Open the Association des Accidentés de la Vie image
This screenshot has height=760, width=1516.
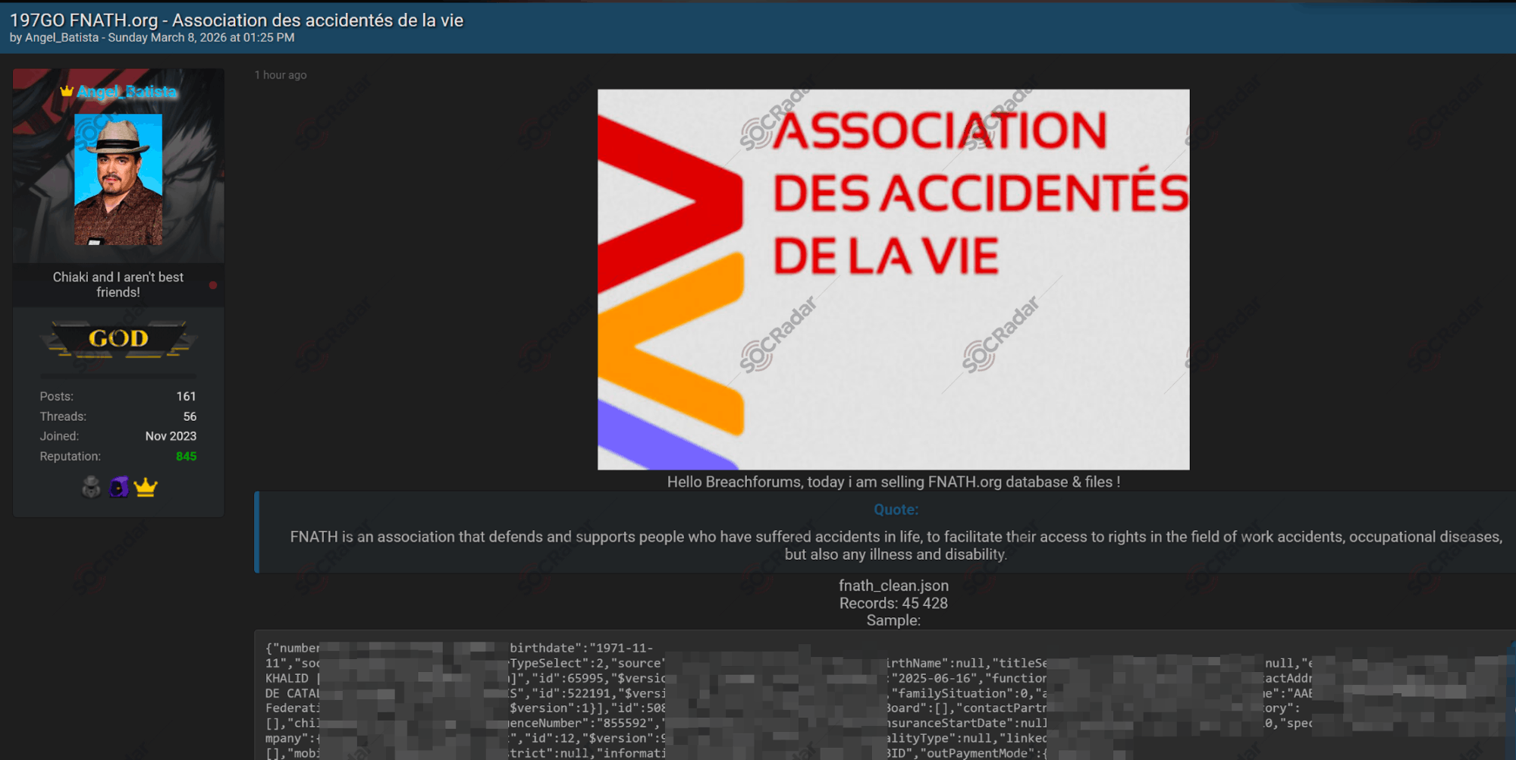(x=893, y=279)
